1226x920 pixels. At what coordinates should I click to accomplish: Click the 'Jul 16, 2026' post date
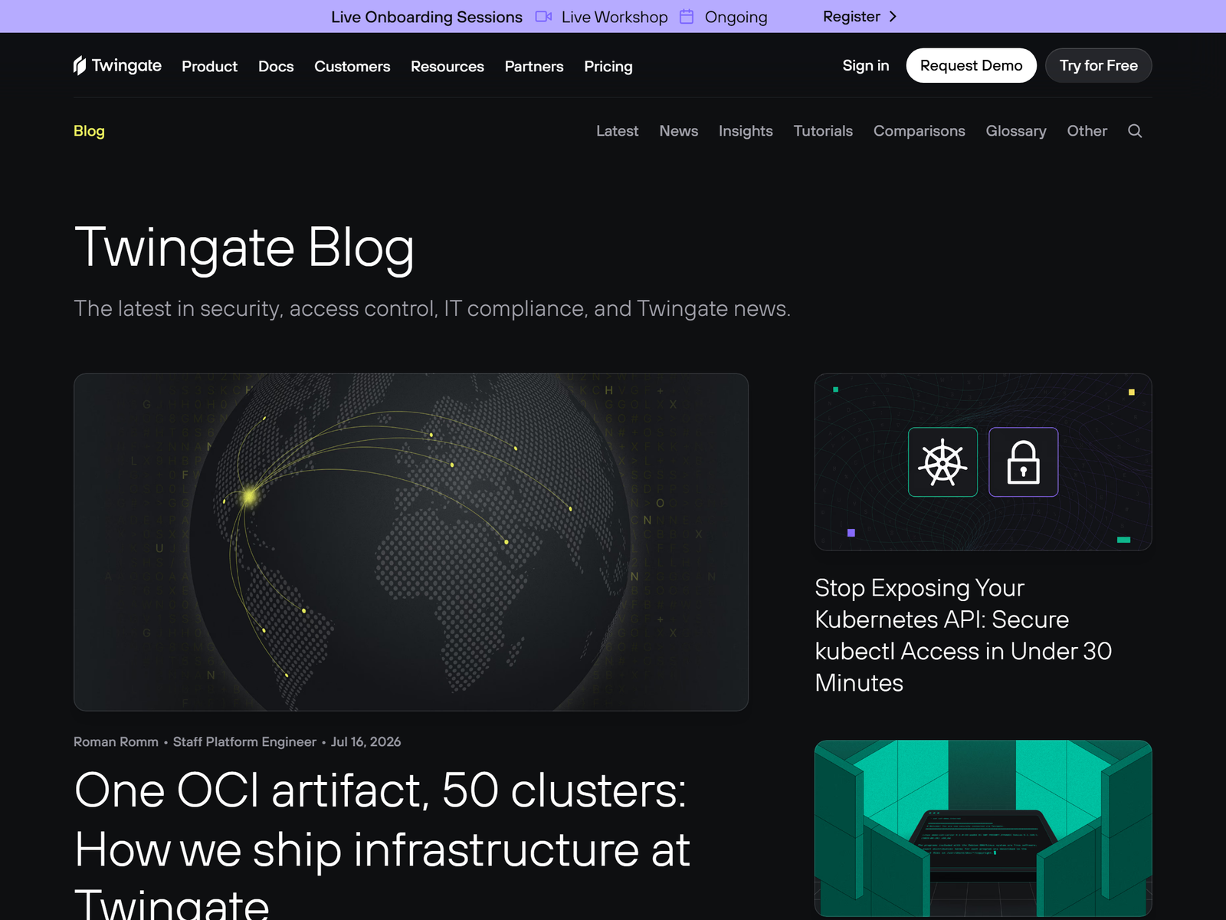366,742
